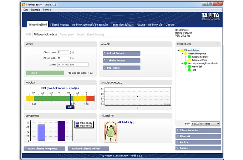Click the green Tělesné hodnoty status dot

coord(189,57)
